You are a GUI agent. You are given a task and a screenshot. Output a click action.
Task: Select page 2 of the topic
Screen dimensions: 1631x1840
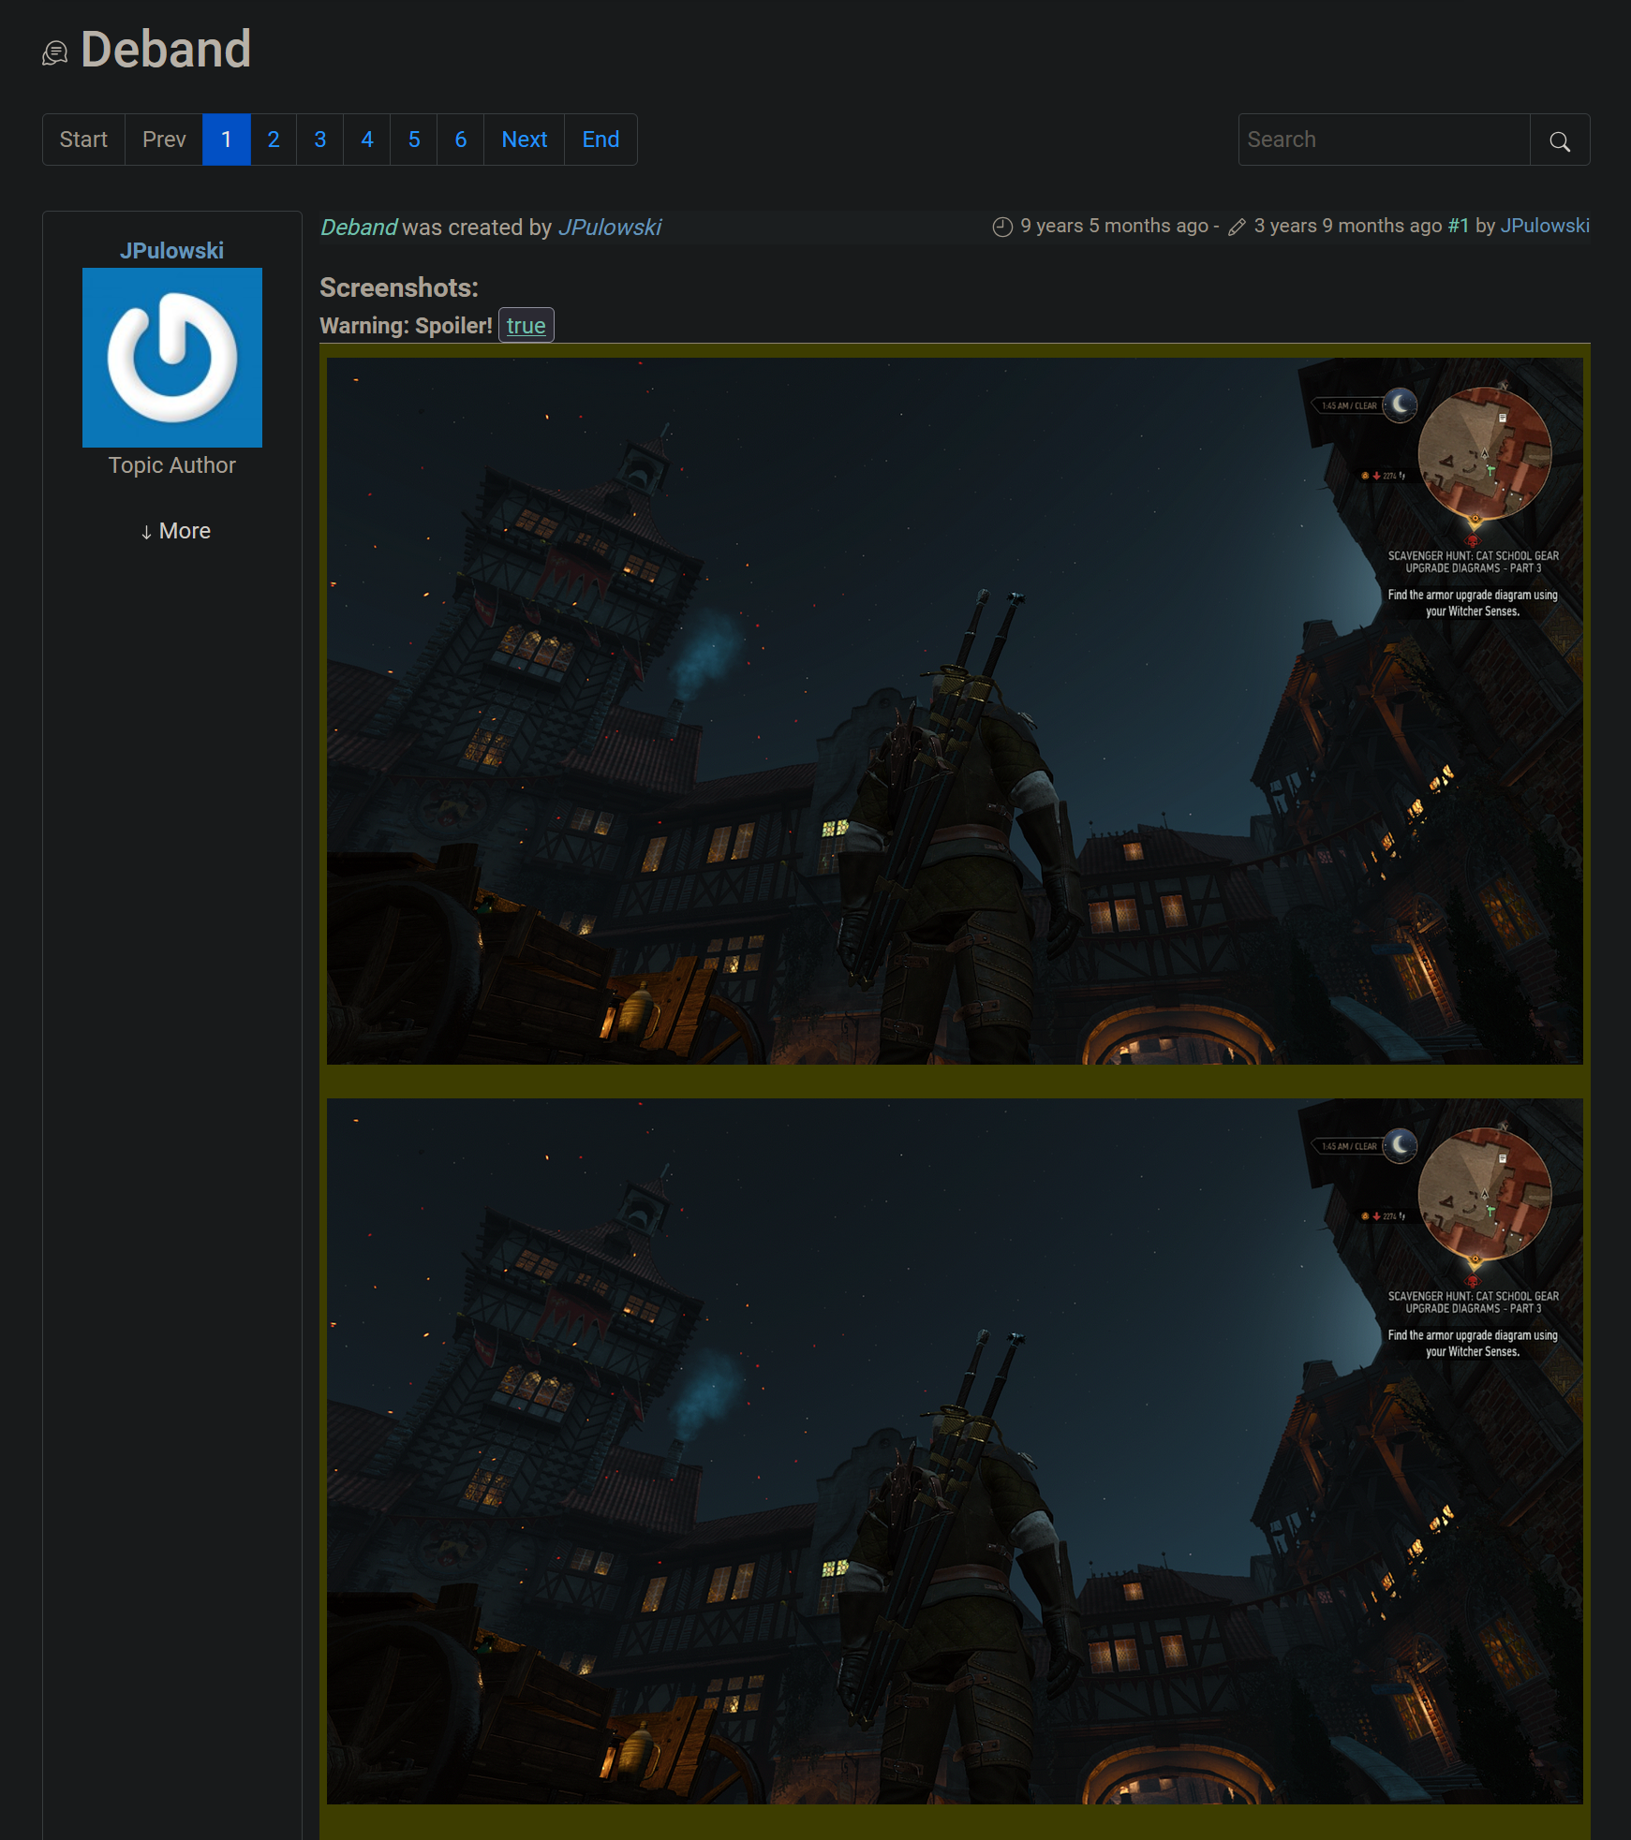[x=273, y=139]
